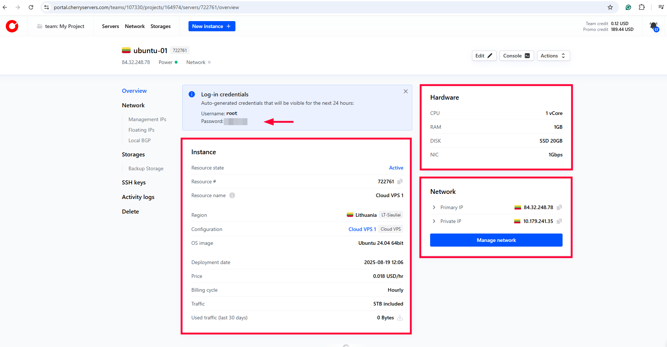Screen dimensions: 667x347
Task: Click the Cherry Servers logo
Action: pyautogui.click(x=12, y=26)
